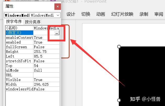Click the Height value 253.75 field
The image size is (165, 106).
[x=46, y=52]
